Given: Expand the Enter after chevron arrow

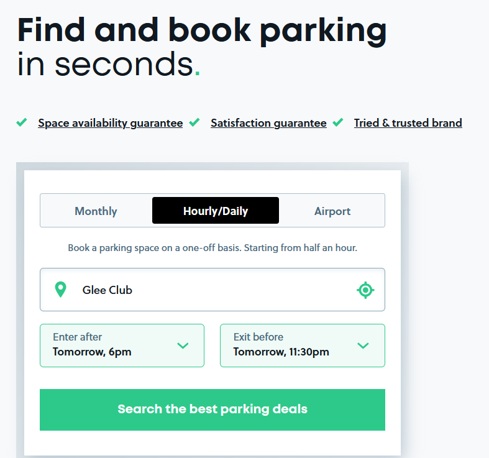Looking at the screenshot, I should pyautogui.click(x=183, y=346).
